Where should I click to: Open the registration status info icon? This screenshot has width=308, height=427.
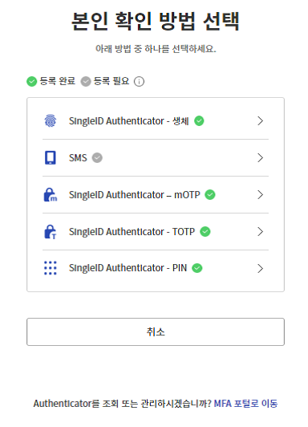pos(139,81)
